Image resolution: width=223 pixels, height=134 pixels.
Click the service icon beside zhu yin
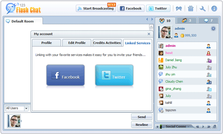pyautogui.click(x=209, y=75)
